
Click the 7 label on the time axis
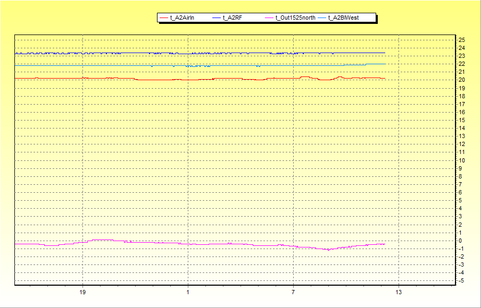[293, 292]
